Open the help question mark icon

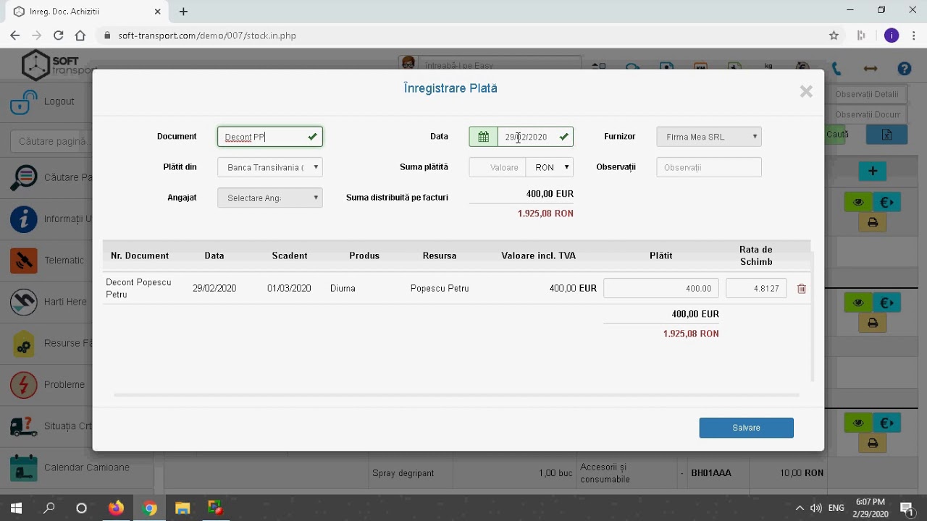click(905, 69)
